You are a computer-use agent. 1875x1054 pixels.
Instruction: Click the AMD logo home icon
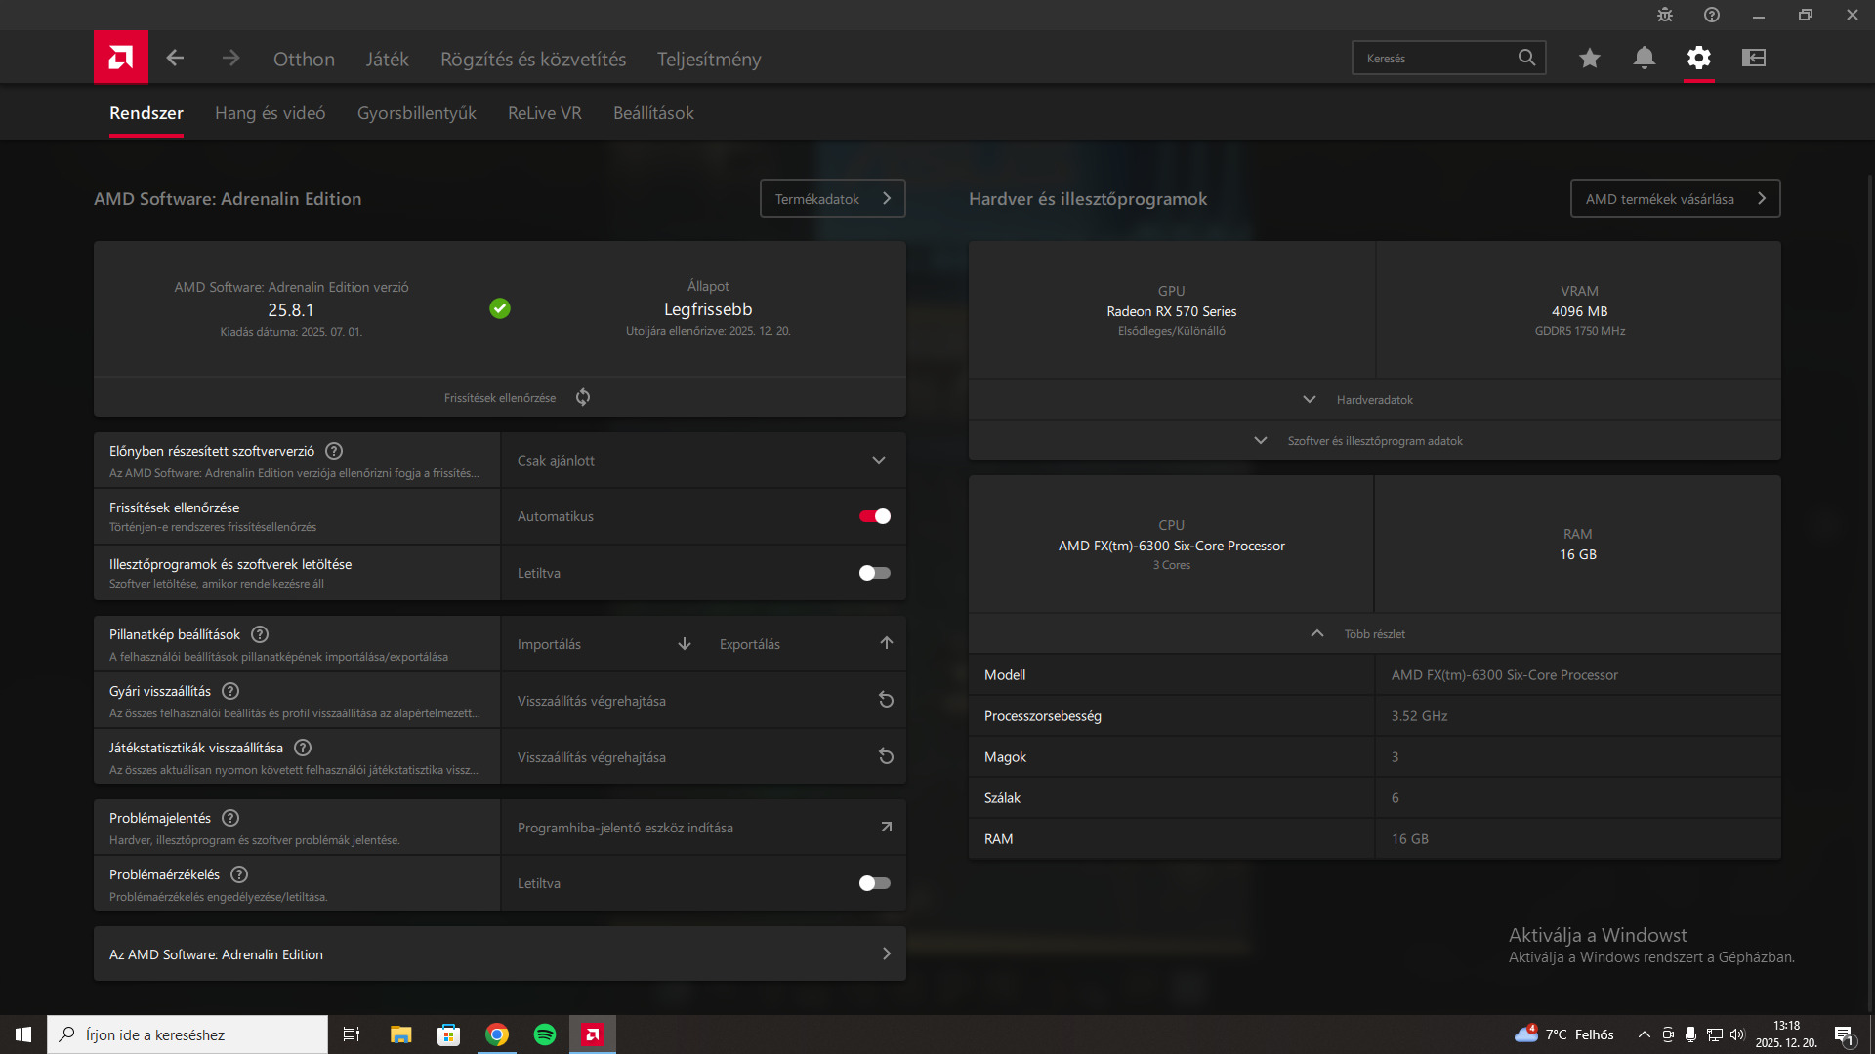121,58
